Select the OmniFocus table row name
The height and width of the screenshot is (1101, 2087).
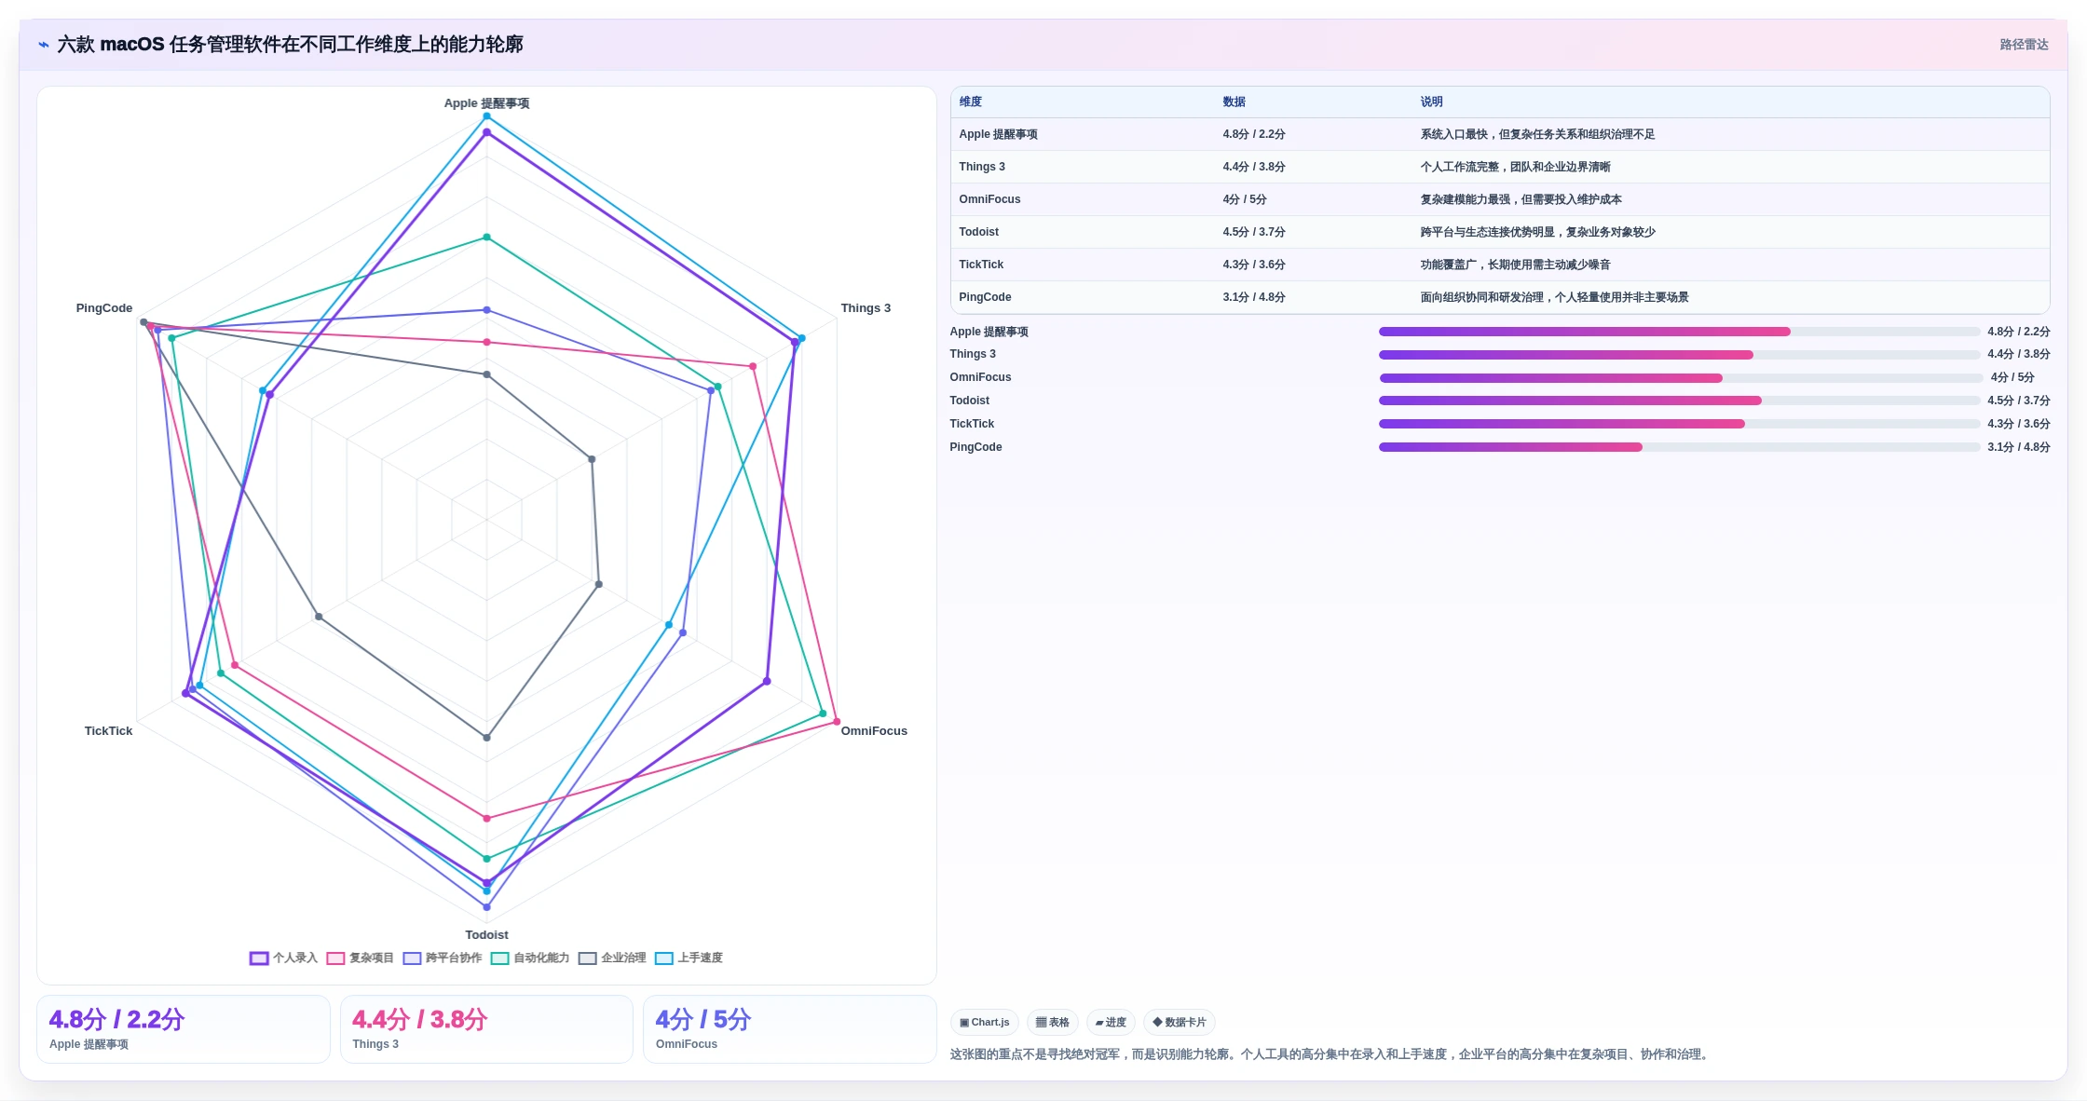pyautogui.click(x=989, y=199)
